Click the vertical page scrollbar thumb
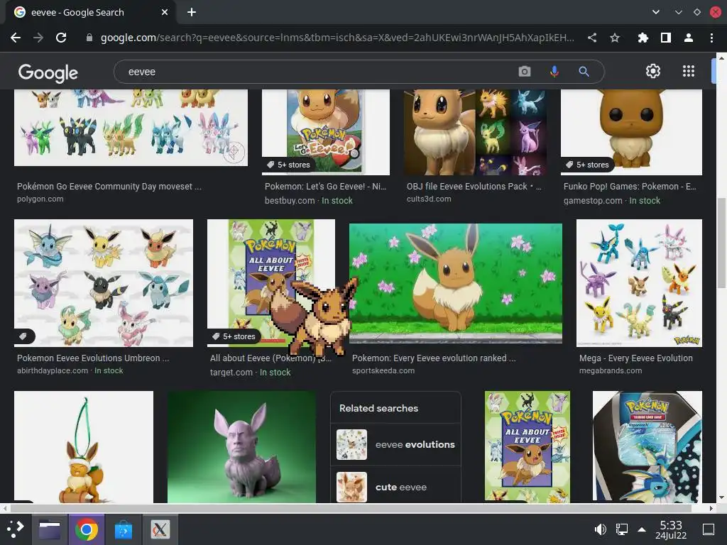 pos(721,243)
